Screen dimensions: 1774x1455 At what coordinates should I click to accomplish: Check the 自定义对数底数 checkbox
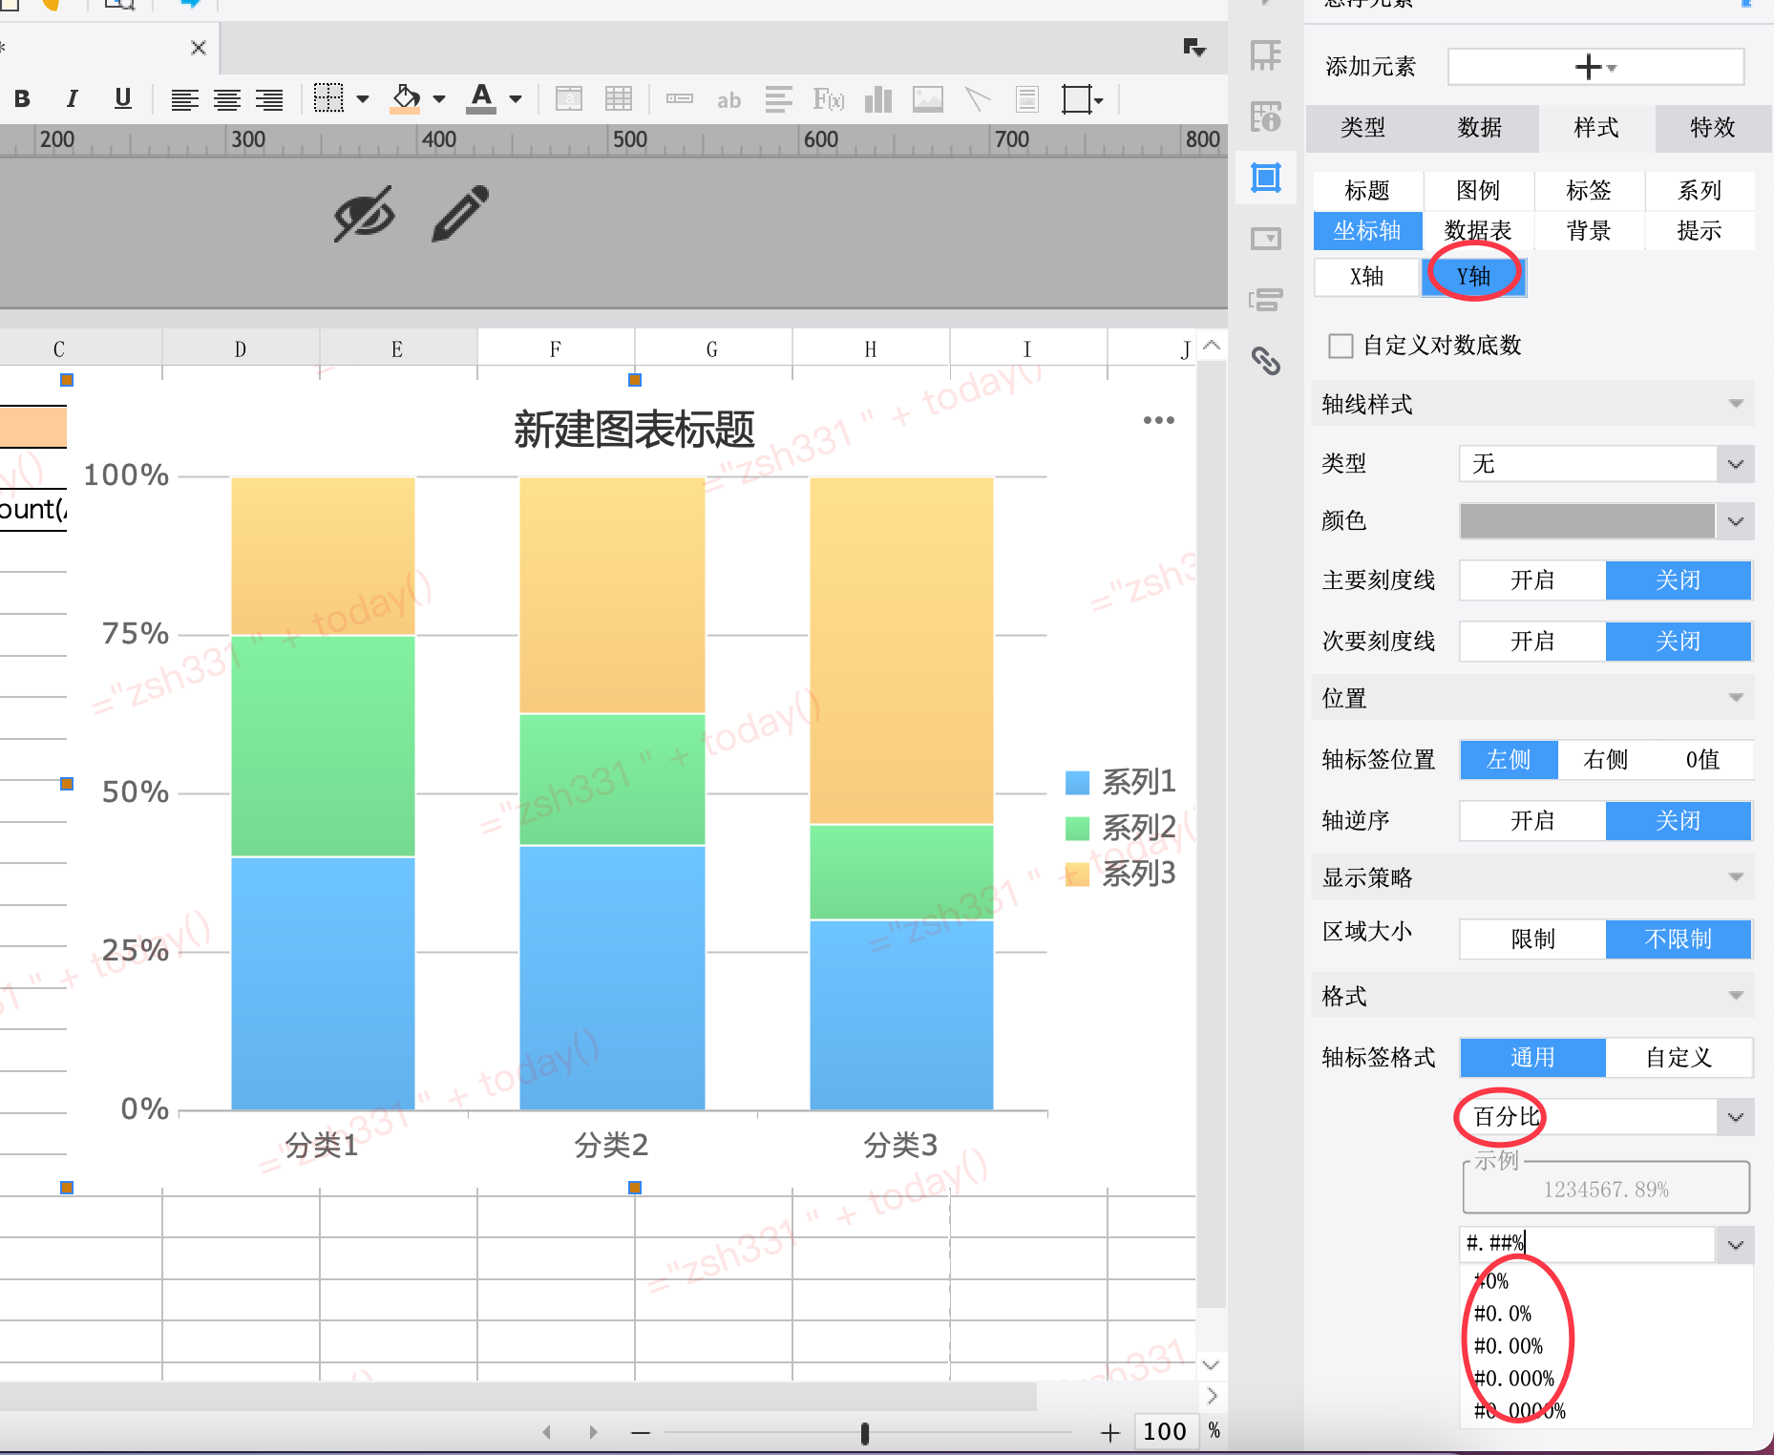(1341, 346)
